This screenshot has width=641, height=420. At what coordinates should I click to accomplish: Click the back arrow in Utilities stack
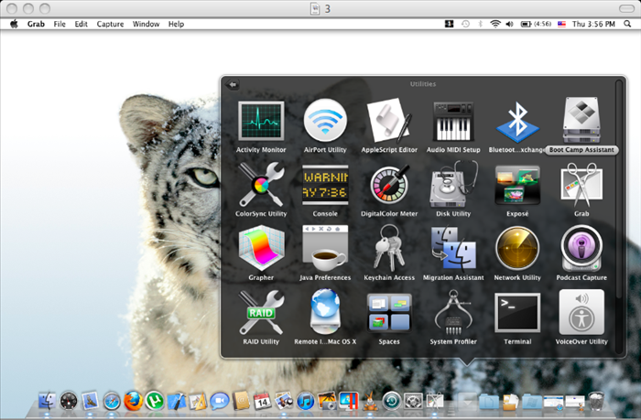coord(233,84)
